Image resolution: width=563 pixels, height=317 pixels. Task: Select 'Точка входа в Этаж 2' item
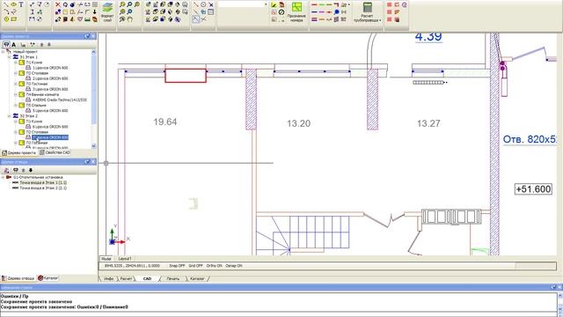43,188
